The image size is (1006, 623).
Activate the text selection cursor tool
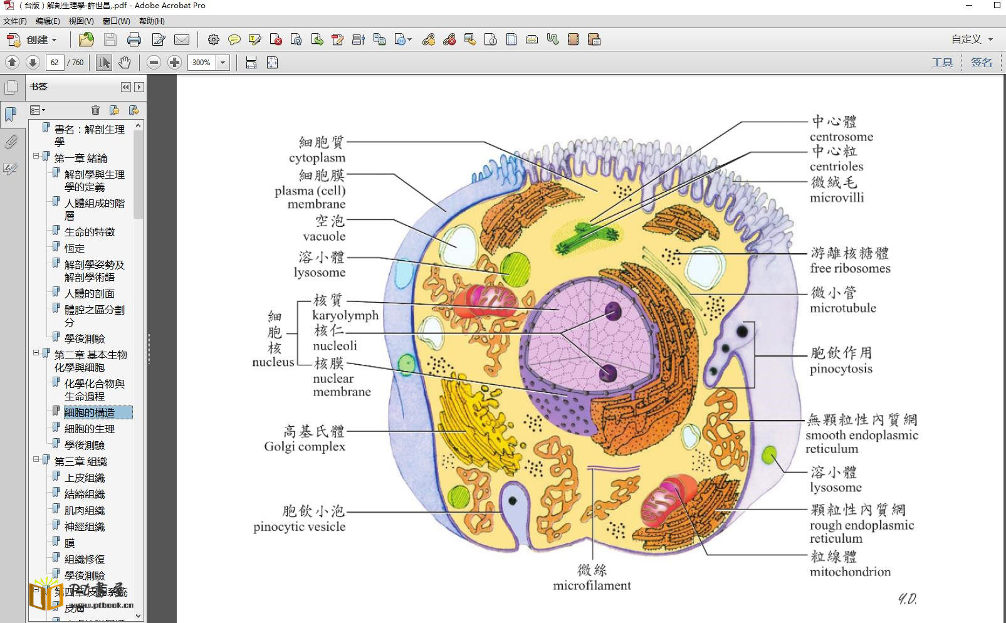click(104, 62)
